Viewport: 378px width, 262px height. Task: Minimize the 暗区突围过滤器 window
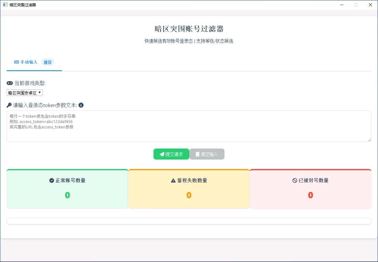[x=342, y=5]
